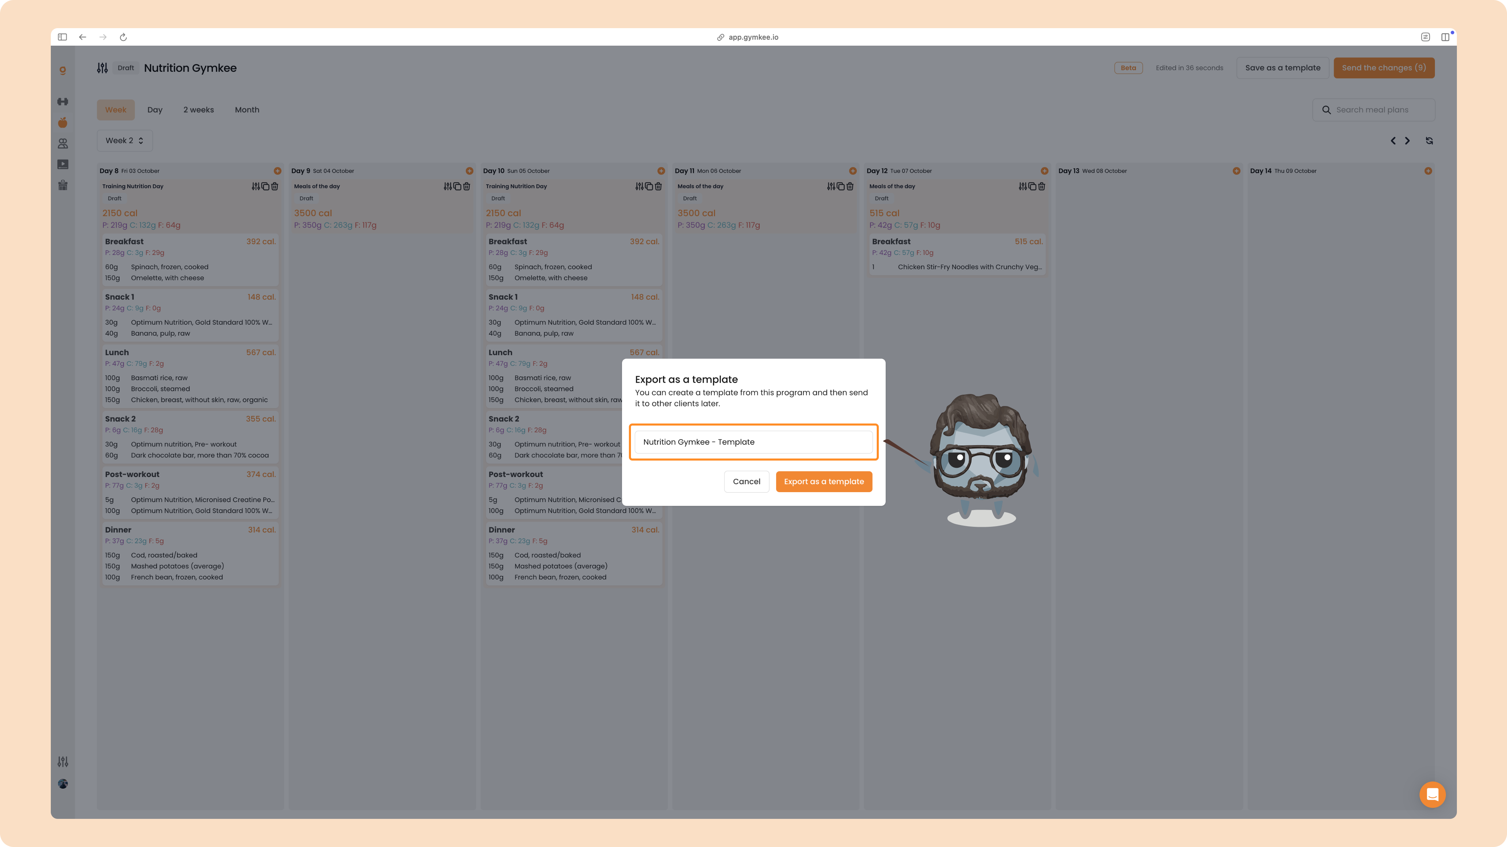Delete Day 10 Training Nutrition Day
Image resolution: width=1507 pixels, height=847 pixels.
(x=659, y=187)
